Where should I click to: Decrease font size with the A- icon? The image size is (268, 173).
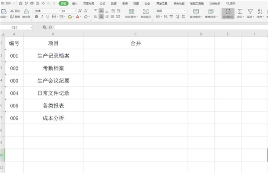(x=86, y=11)
